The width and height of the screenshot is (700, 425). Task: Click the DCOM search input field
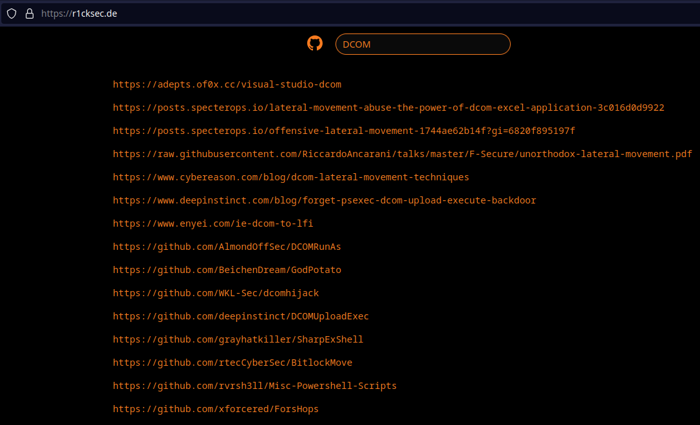[x=422, y=44]
